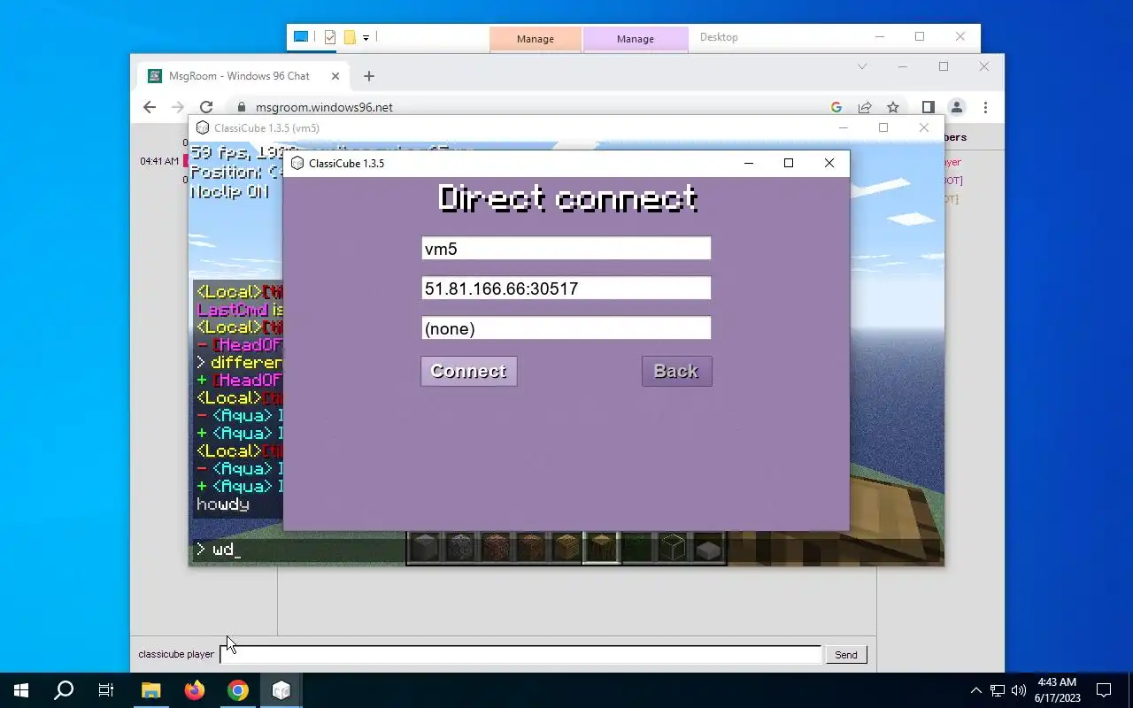This screenshot has height=708, width=1133.
Task: Switch to ClassiCube on taskbar
Action: click(281, 690)
